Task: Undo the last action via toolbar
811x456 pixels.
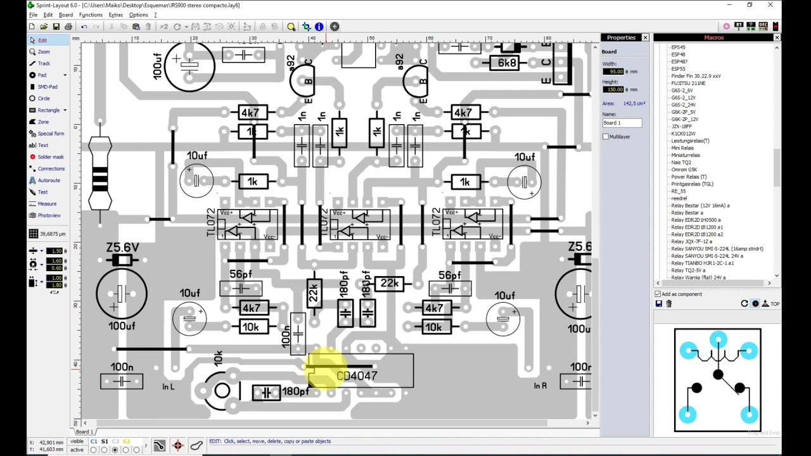Action: [x=84, y=27]
